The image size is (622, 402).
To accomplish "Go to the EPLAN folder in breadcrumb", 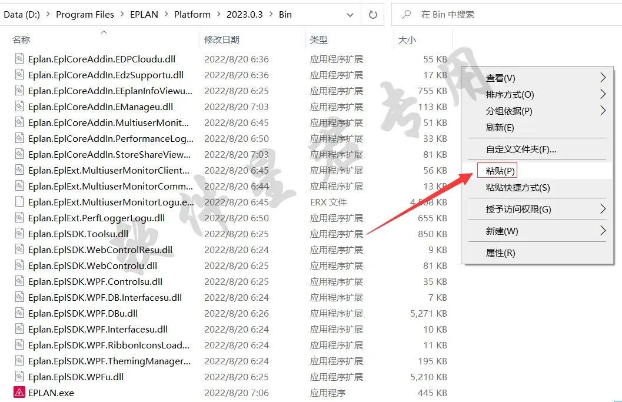I will point(144,15).
